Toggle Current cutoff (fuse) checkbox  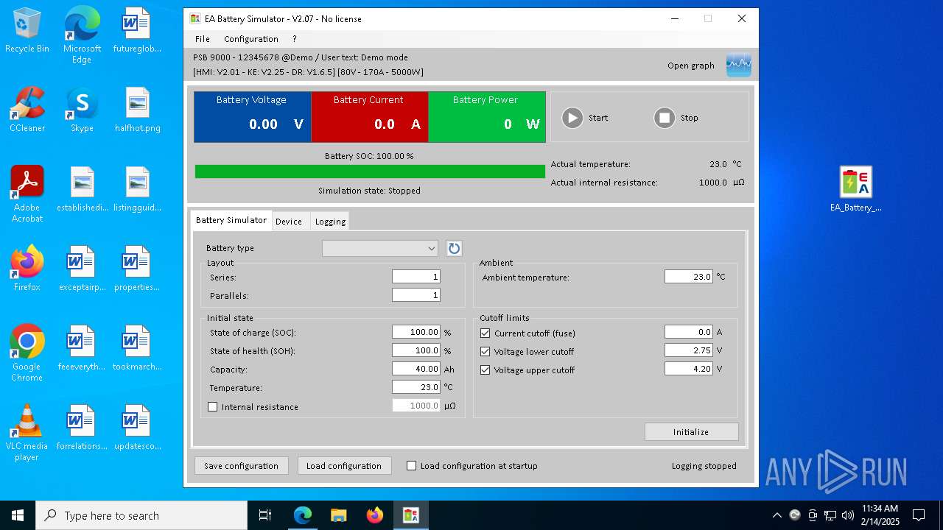tap(485, 333)
